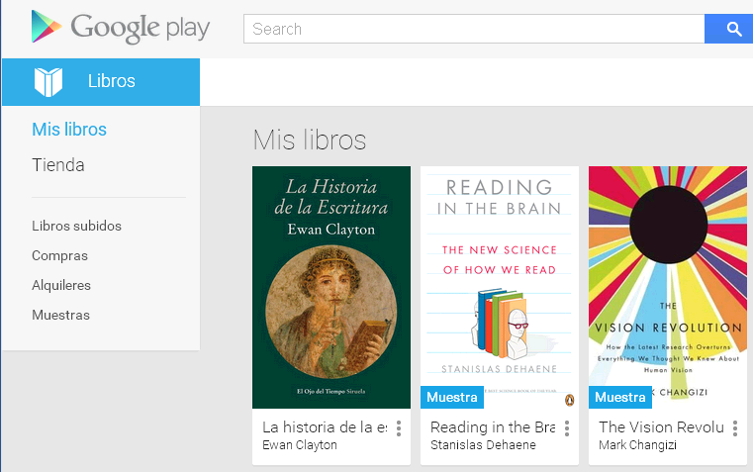Click the Muestra badge on Reading in the Brain

tap(452, 398)
